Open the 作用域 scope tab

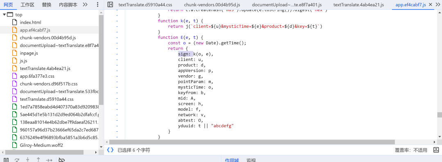(232, 160)
